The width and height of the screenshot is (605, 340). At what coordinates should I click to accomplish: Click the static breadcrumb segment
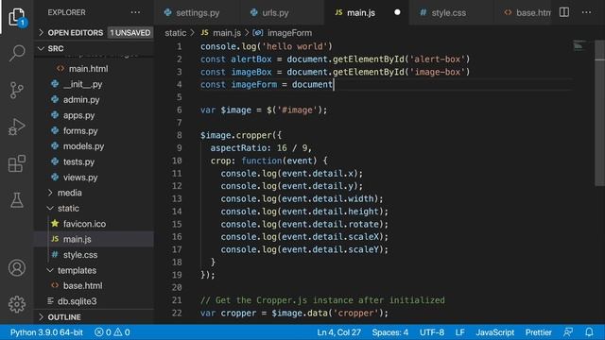tap(175, 33)
